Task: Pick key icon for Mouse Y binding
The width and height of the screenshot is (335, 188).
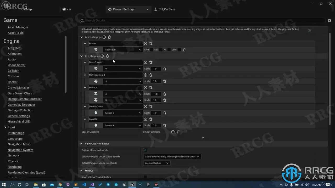Action: (x=96, y=113)
